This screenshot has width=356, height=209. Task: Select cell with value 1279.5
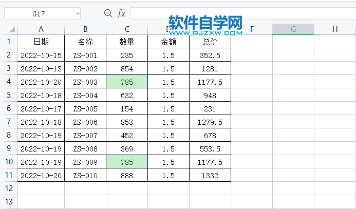(x=210, y=122)
